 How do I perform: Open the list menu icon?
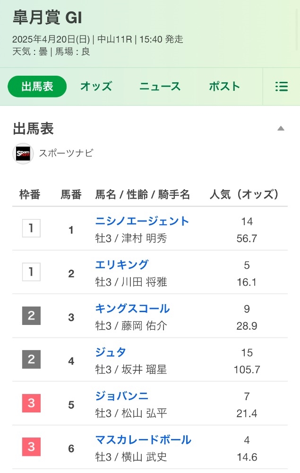point(281,87)
